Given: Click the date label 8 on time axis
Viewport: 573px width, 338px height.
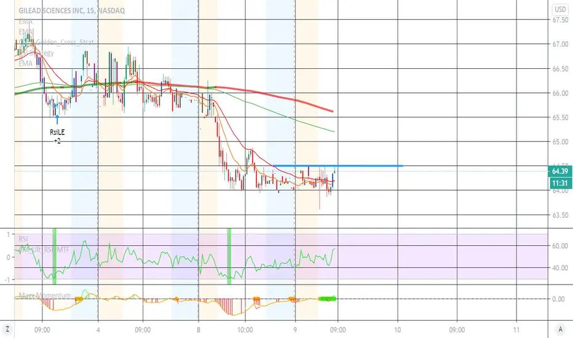Looking at the screenshot, I should [x=198, y=329].
